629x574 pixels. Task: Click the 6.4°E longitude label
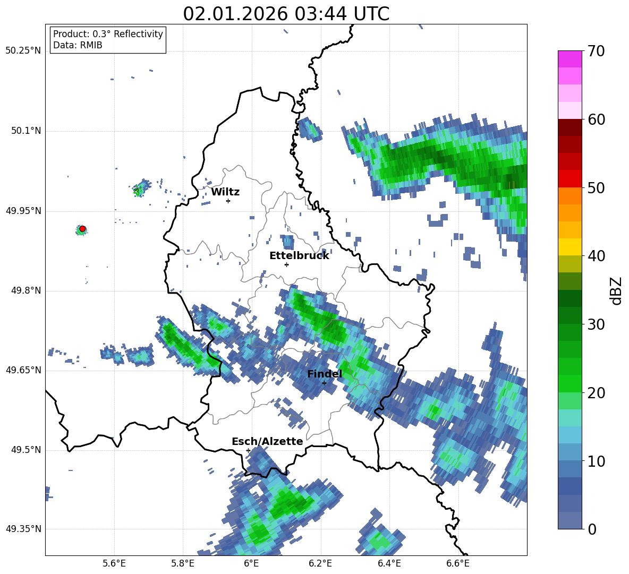pyautogui.click(x=389, y=563)
